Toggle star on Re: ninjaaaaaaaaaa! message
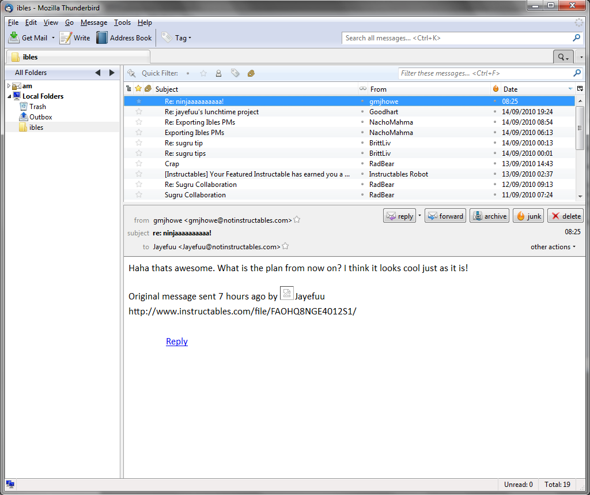 139,101
